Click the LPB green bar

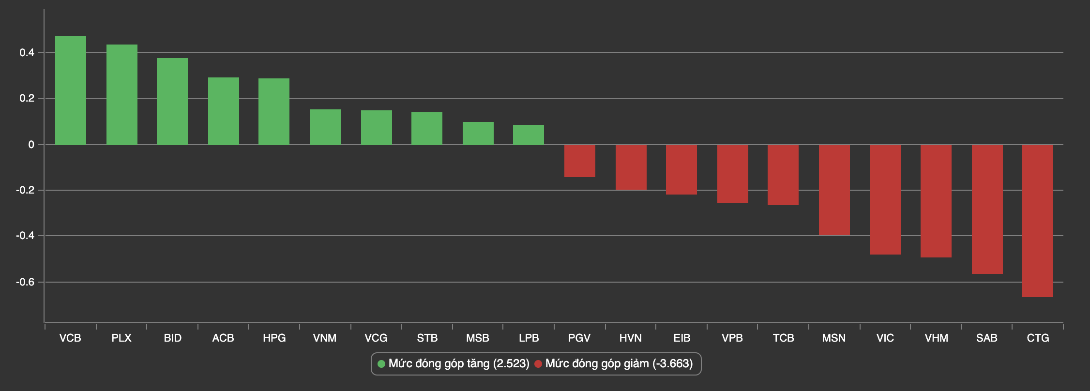click(529, 135)
